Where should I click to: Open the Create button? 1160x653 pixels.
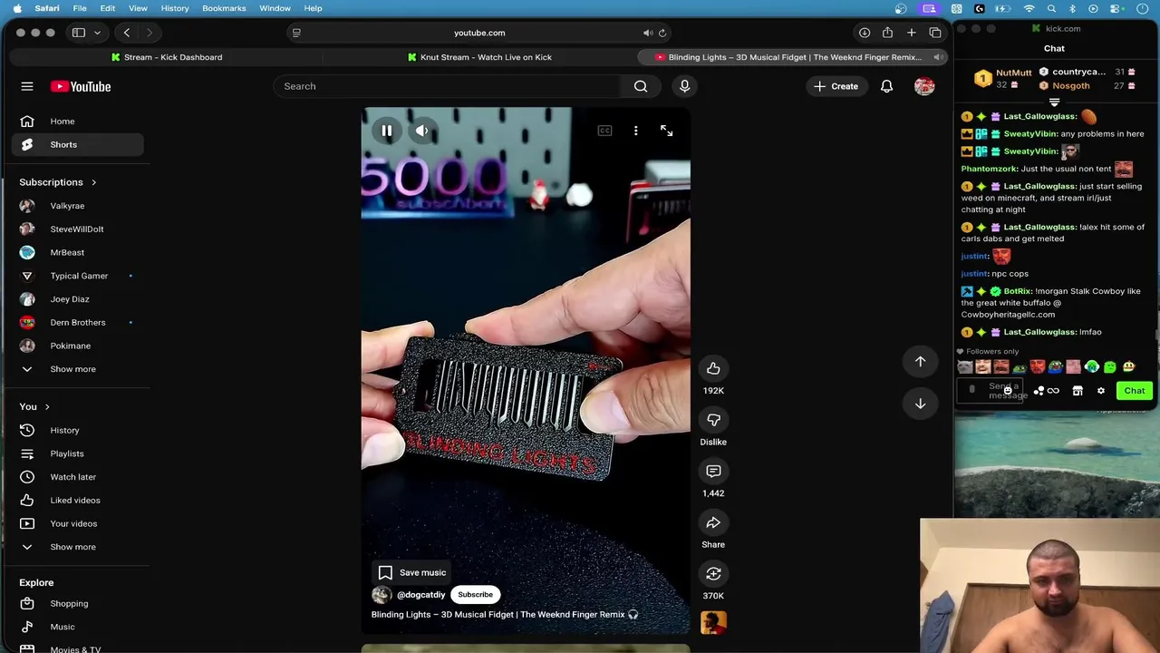[836, 86]
